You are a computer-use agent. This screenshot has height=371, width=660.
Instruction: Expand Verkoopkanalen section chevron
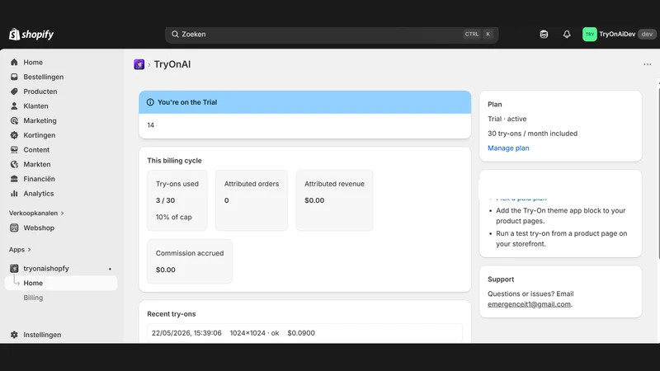point(63,214)
